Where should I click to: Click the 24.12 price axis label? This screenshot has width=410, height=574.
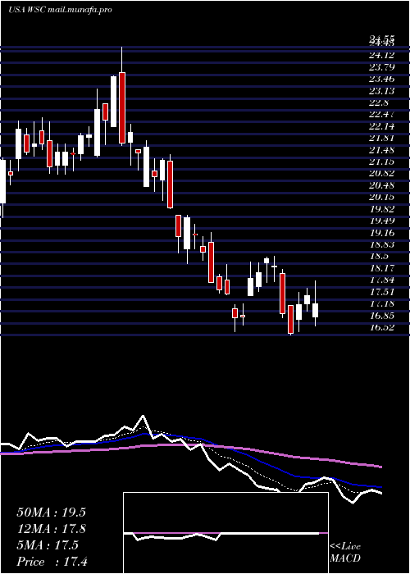tap(381, 55)
